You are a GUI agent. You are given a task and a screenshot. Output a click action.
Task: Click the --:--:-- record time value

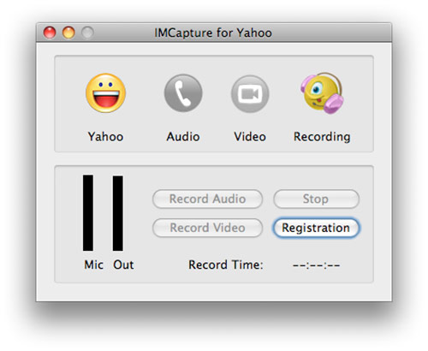pos(316,265)
